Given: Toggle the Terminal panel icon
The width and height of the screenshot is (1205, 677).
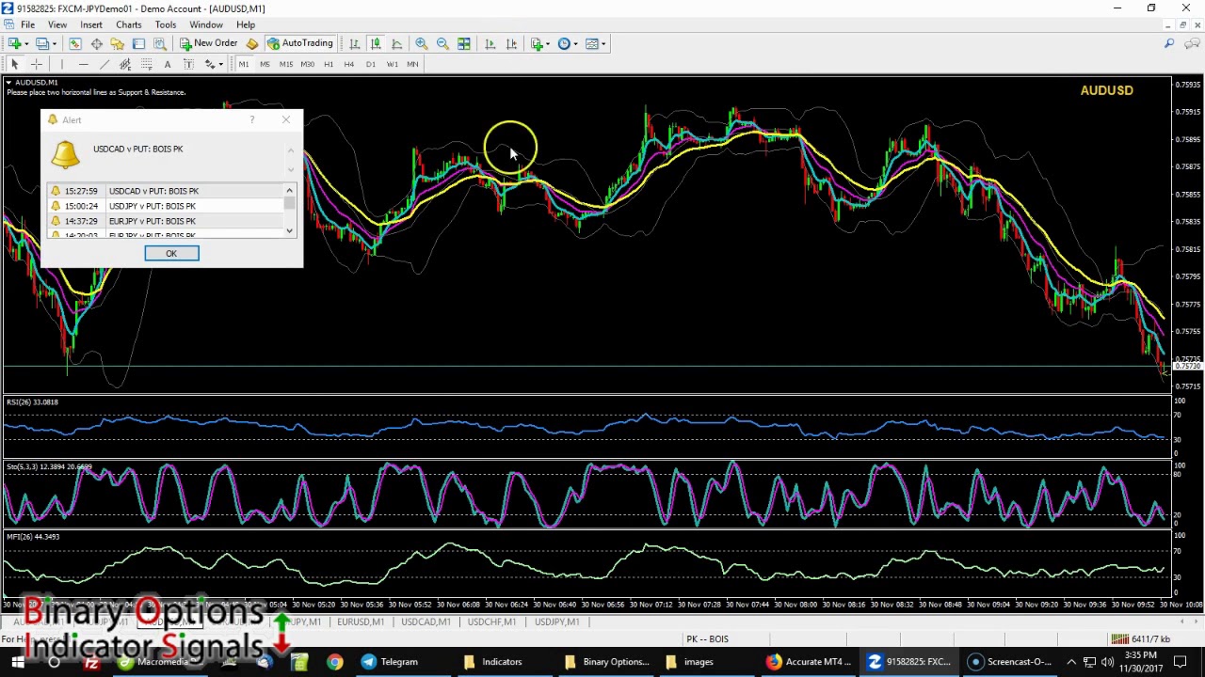Looking at the screenshot, I should click(138, 43).
